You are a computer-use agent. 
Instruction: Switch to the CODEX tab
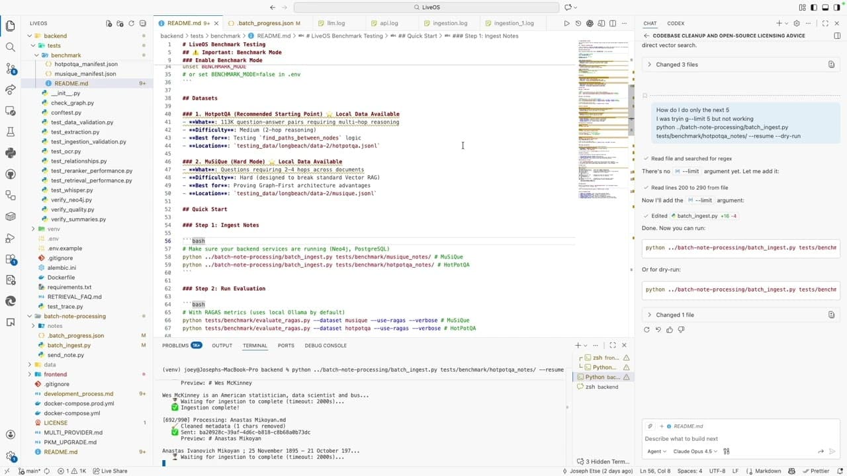676,23
